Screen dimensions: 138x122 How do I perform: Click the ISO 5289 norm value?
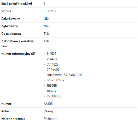tap(50, 11)
